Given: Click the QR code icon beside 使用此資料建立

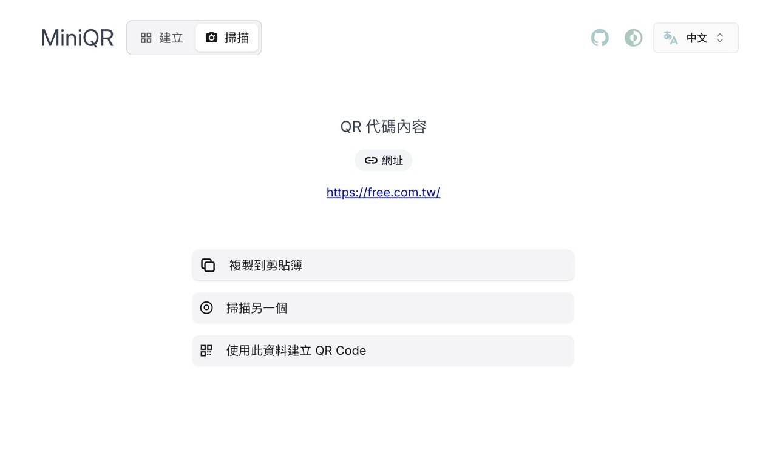Looking at the screenshot, I should click(206, 351).
